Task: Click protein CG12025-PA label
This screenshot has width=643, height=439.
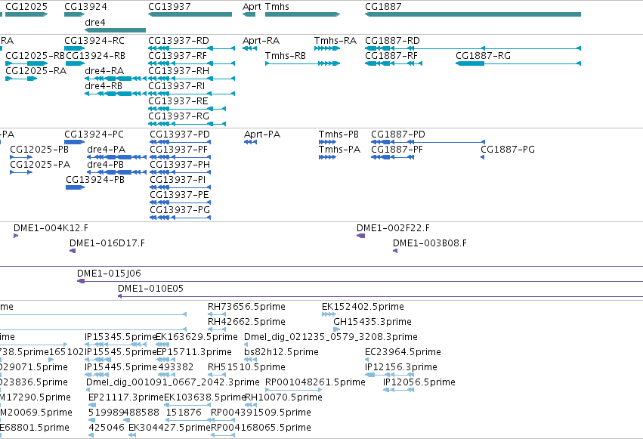Action: click(40, 165)
